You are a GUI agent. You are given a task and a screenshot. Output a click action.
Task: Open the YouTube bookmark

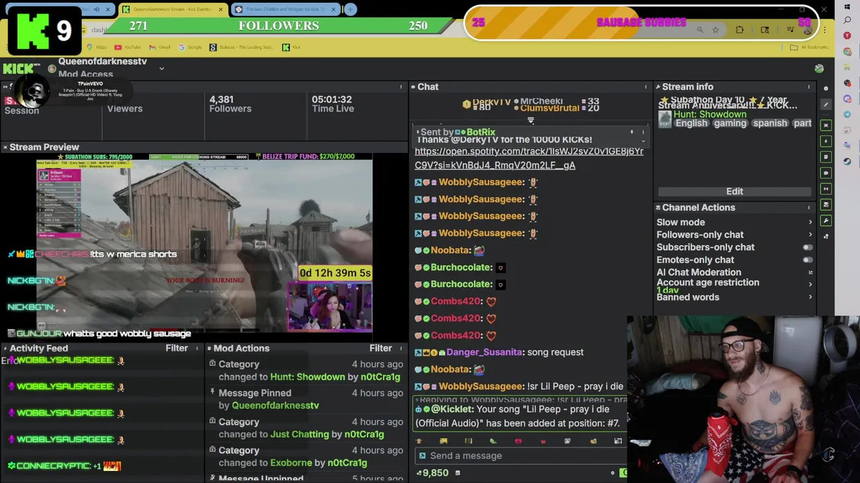click(x=128, y=47)
